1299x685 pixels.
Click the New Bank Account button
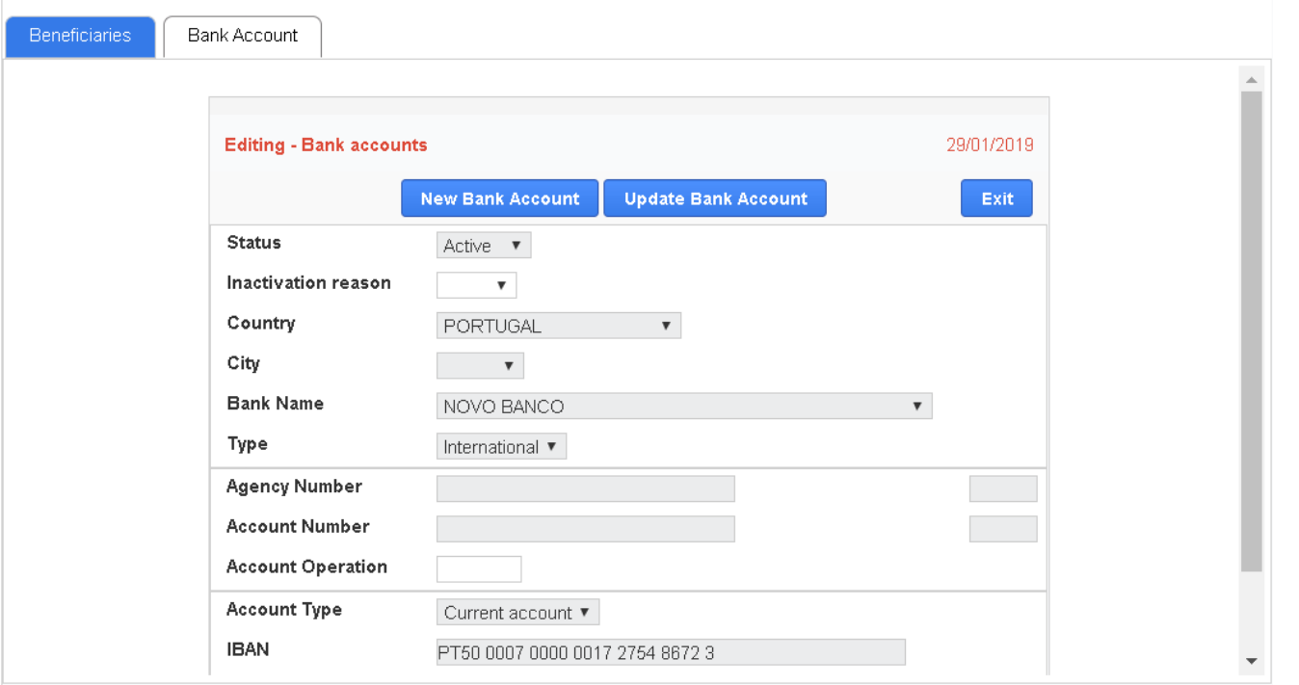[x=499, y=198]
